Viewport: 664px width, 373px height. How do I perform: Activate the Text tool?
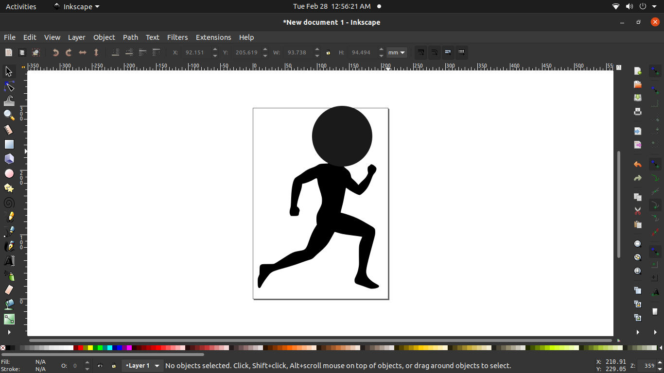[x=9, y=260]
